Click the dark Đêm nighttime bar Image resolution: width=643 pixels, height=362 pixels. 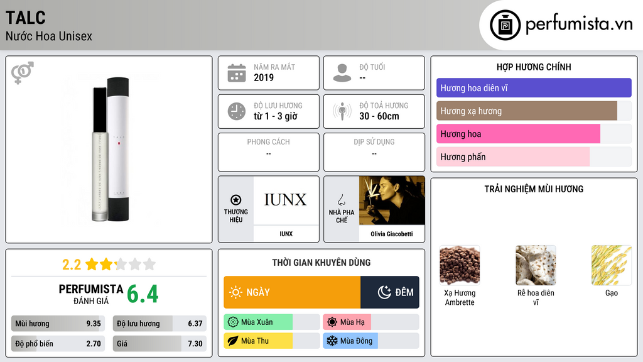point(390,292)
